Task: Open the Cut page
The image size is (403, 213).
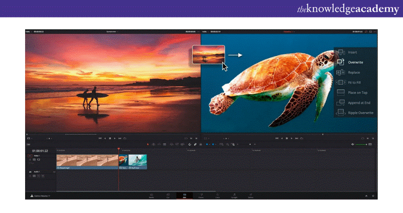Action: 168,195
